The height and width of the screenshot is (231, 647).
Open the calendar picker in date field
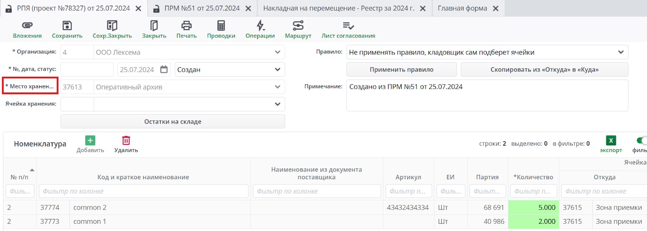(x=164, y=69)
